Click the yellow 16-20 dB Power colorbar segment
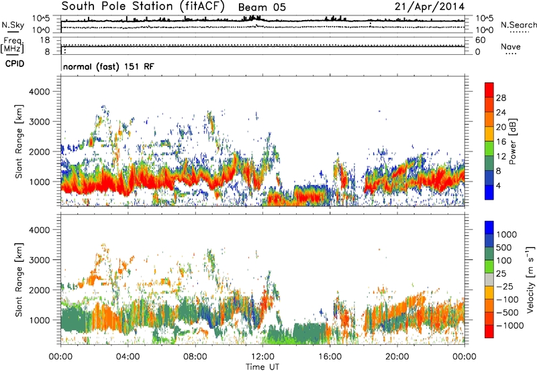Image resolution: width=537 pixels, height=371 pixels. pyautogui.click(x=489, y=134)
